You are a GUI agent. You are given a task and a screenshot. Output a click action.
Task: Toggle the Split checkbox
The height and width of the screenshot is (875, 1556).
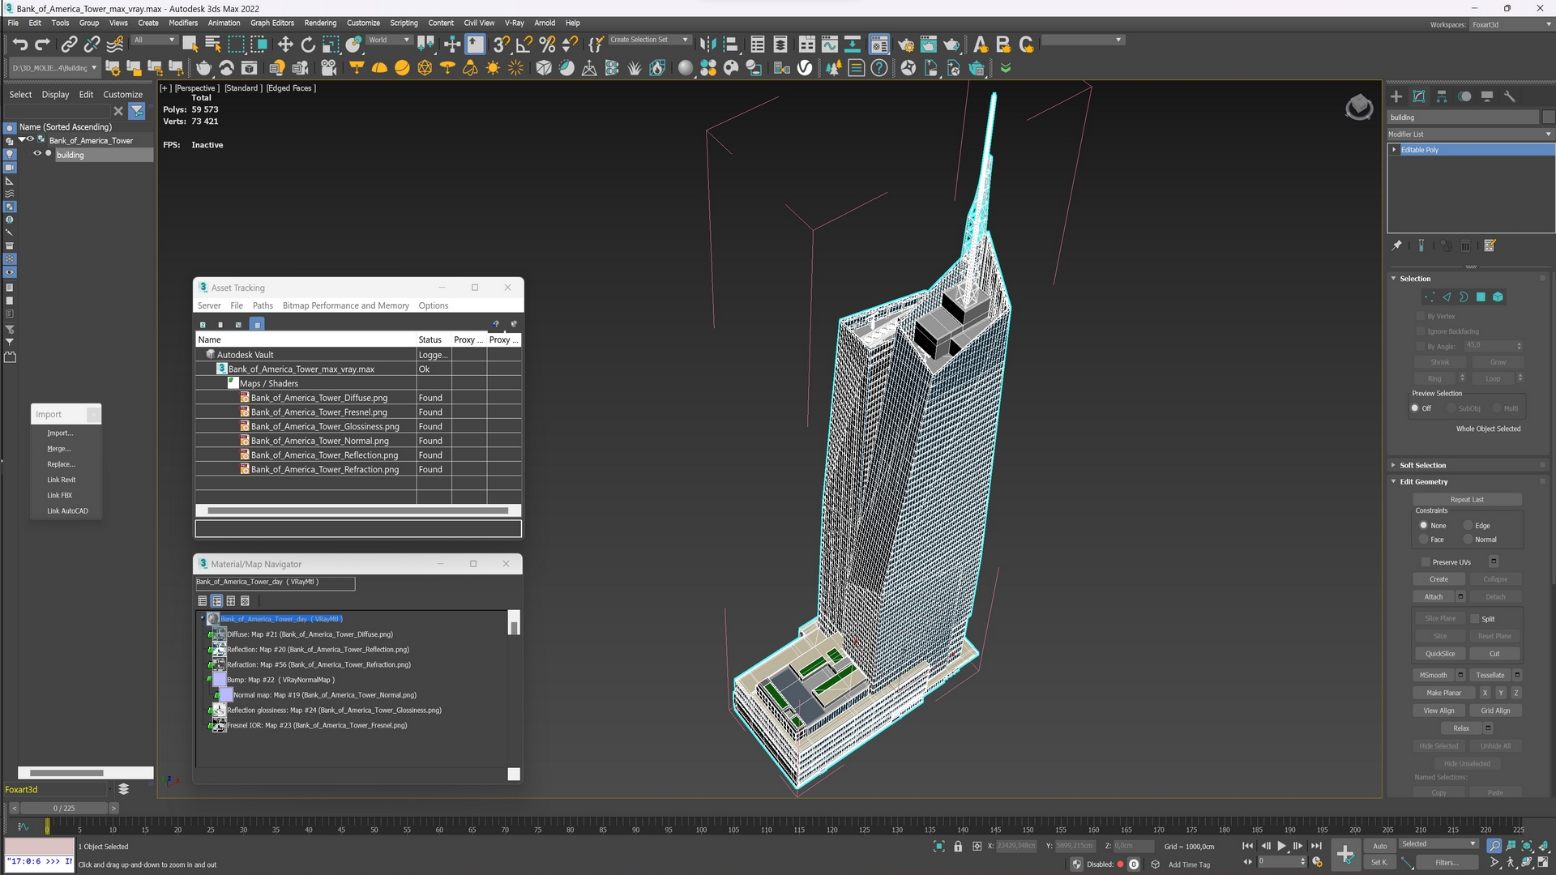(1475, 619)
